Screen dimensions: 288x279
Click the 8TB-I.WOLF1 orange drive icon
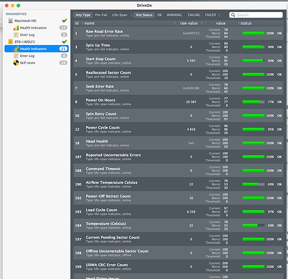click(11, 42)
